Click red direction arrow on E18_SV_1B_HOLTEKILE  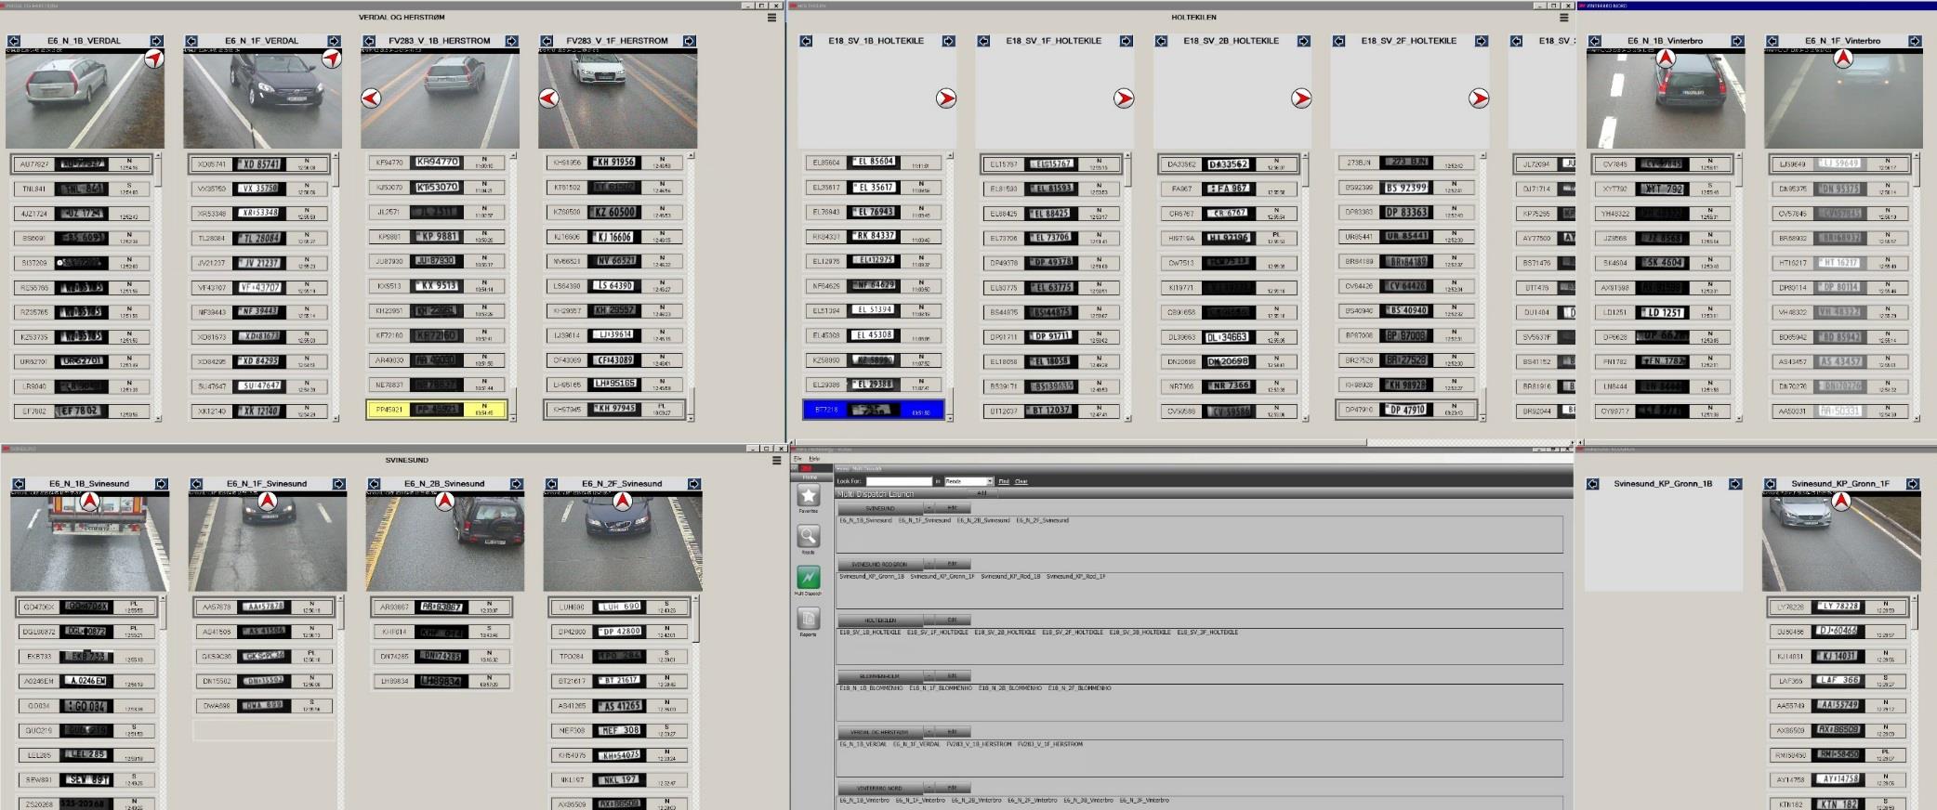tap(946, 98)
